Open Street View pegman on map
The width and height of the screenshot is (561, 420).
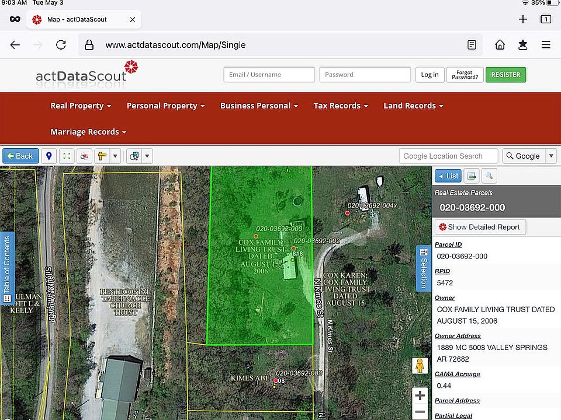pos(420,366)
